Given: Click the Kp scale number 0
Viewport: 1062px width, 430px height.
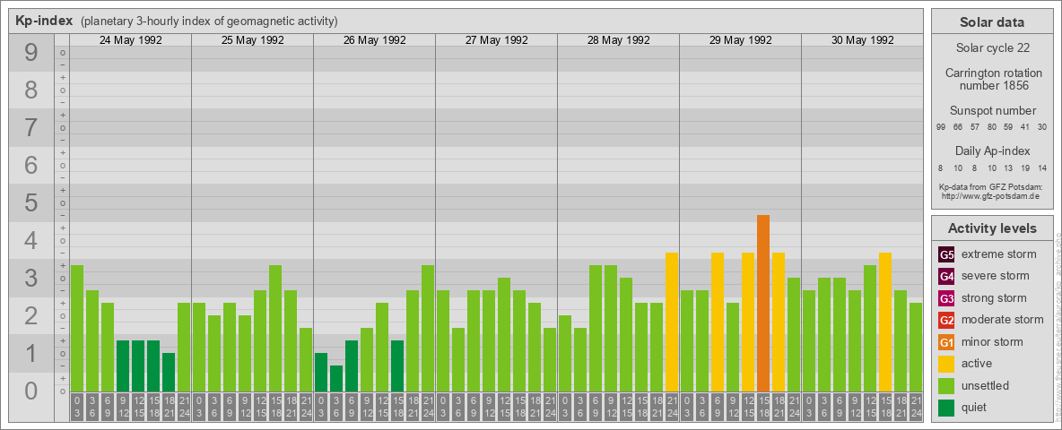Looking at the screenshot, I should pos(30,391).
